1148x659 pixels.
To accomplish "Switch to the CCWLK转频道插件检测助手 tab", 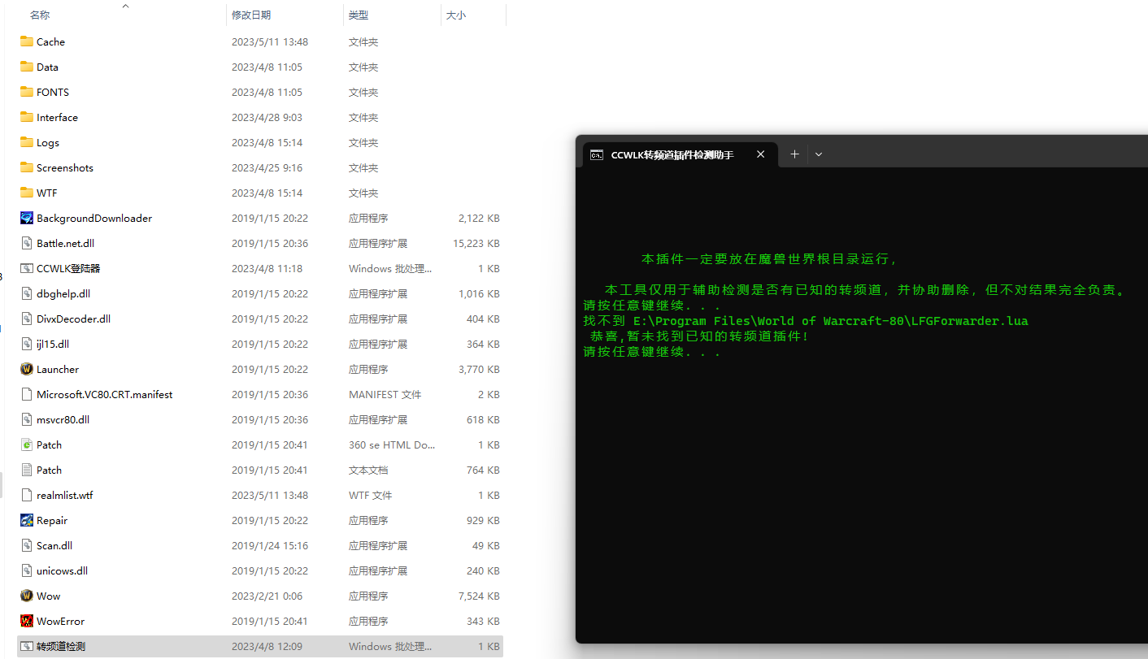I will [672, 154].
